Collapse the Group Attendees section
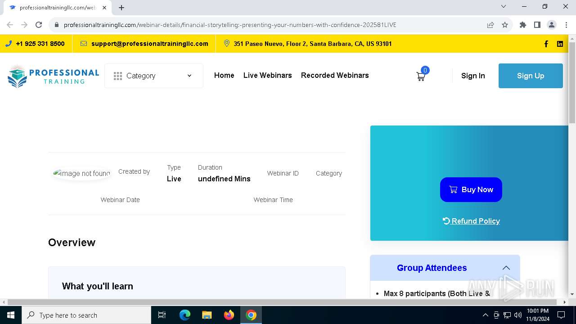The height and width of the screenshot is (324, 576). [506, 268]
